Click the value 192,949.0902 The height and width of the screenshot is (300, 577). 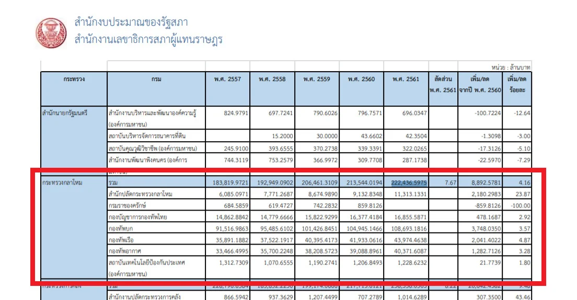click(x=275, y=182)
